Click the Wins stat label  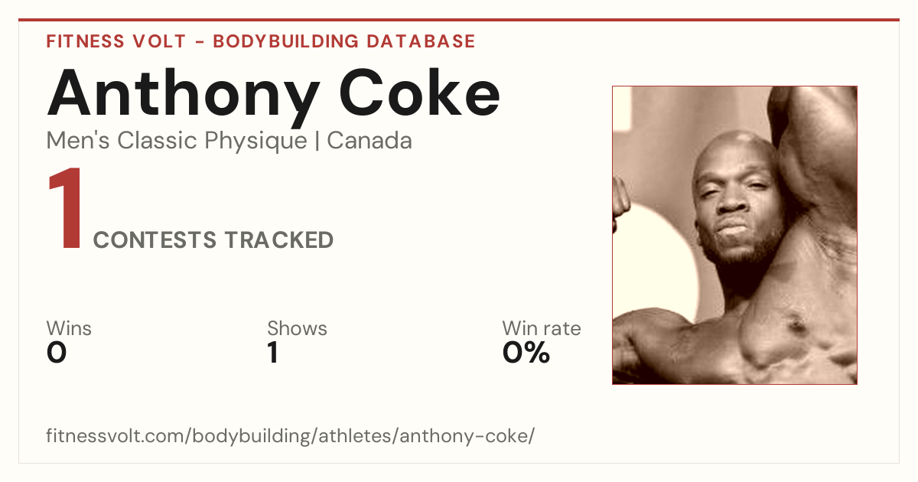point(69,328)
